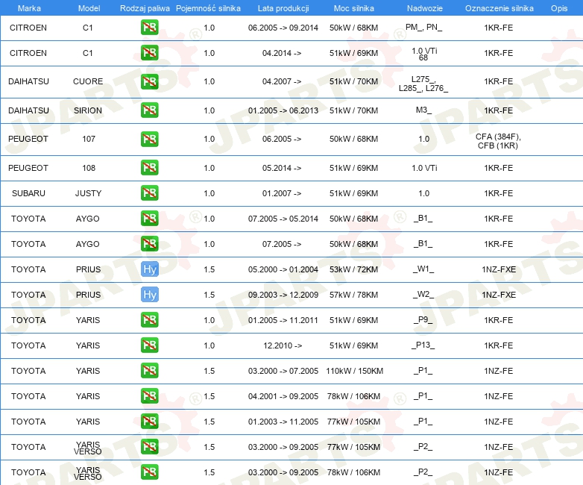Click body cell 1.0 VTi 68
The width and height of the screenshot is (583, 485).
(x=424, y=54)
